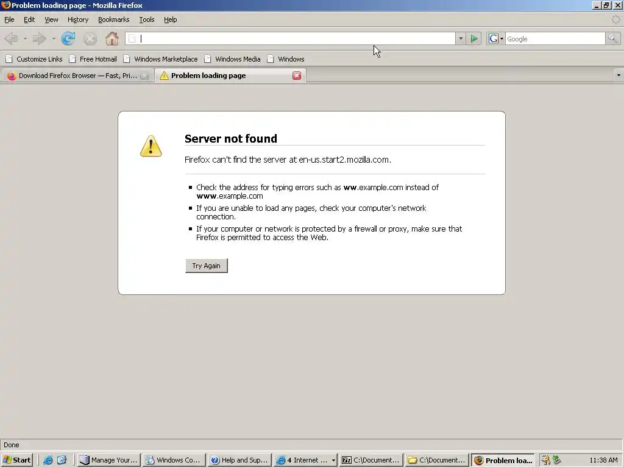Click the Stop loading button

tap(90, 38)
